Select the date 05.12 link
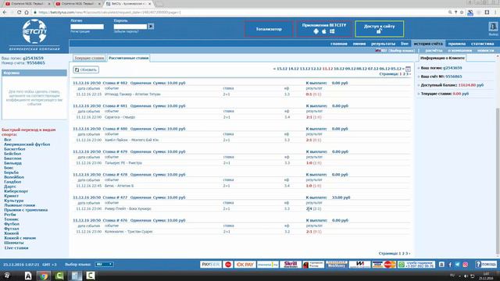 [396, 69]
